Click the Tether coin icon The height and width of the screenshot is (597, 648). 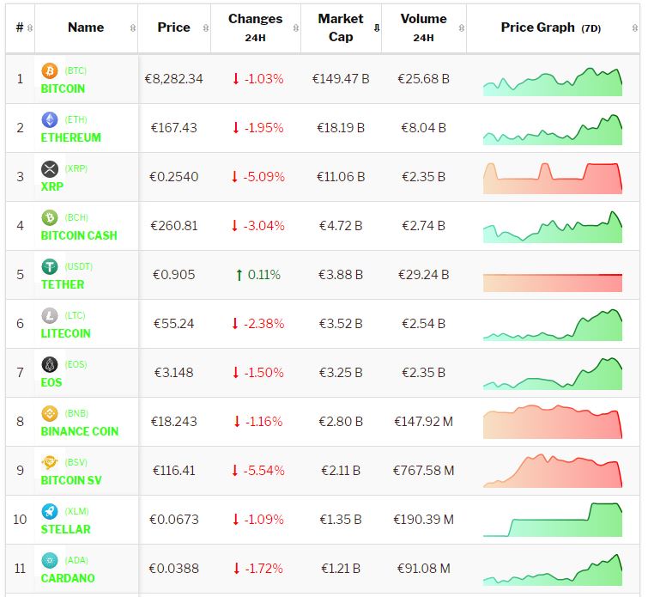pyautogui.click(x=49, y=266)
